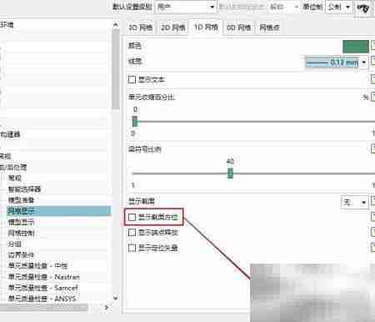Tick the last checkbox in the 1D mesh options
375x322 pixels.
pos(132,248)
